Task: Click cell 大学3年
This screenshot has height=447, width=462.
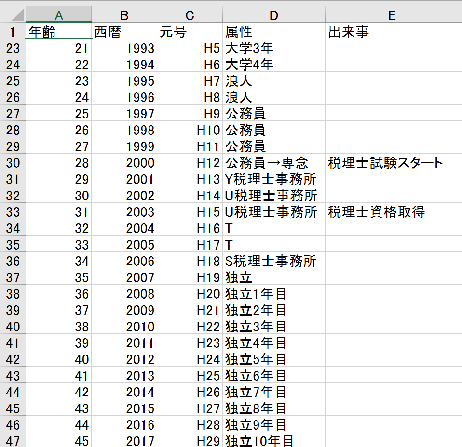Action: point(274,48)
